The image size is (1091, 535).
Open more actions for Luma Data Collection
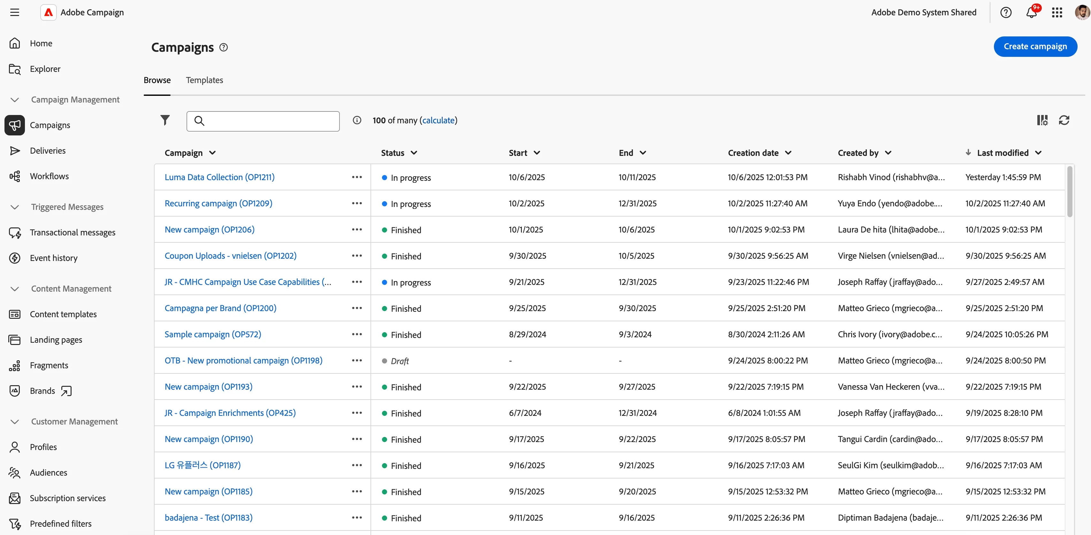(357, 177)
